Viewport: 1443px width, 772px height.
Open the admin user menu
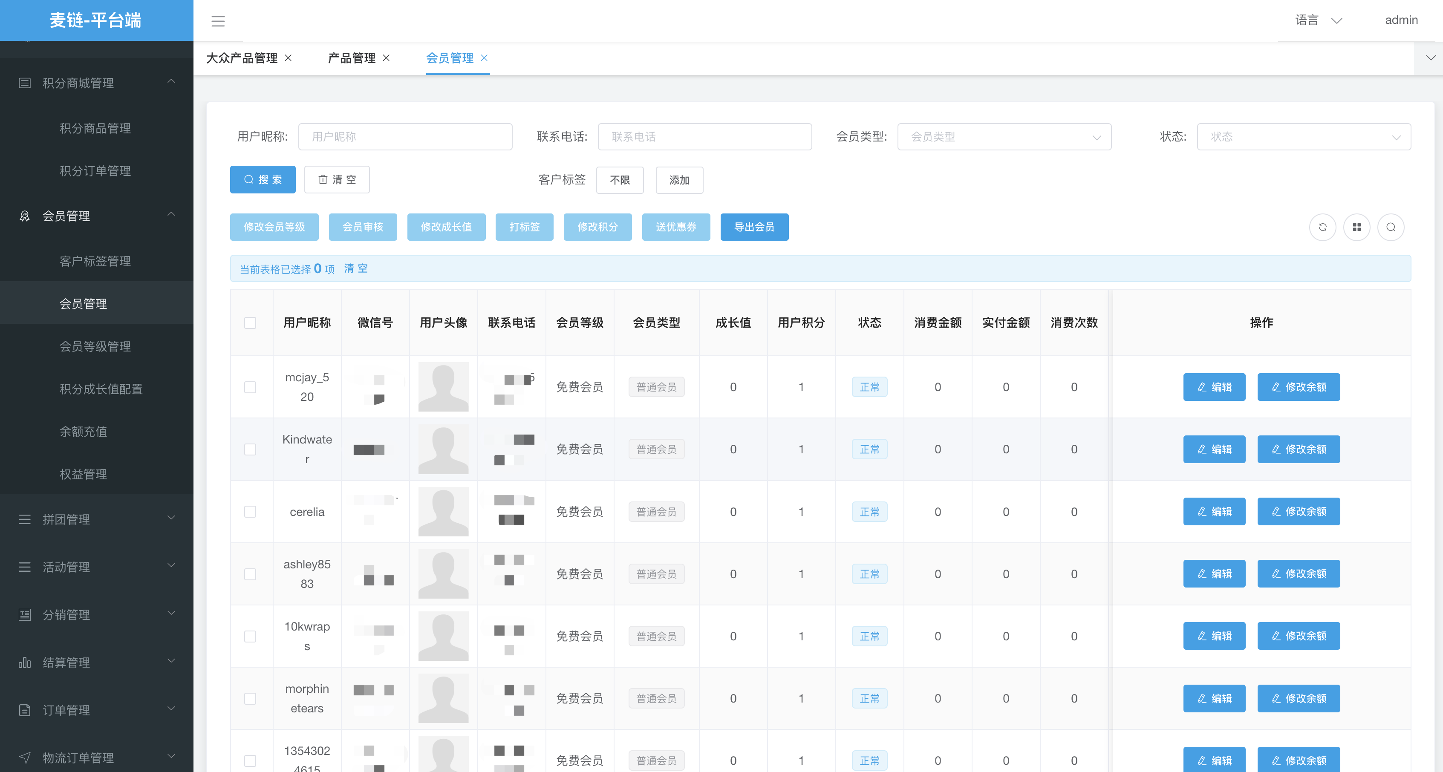pos(1401,20)
